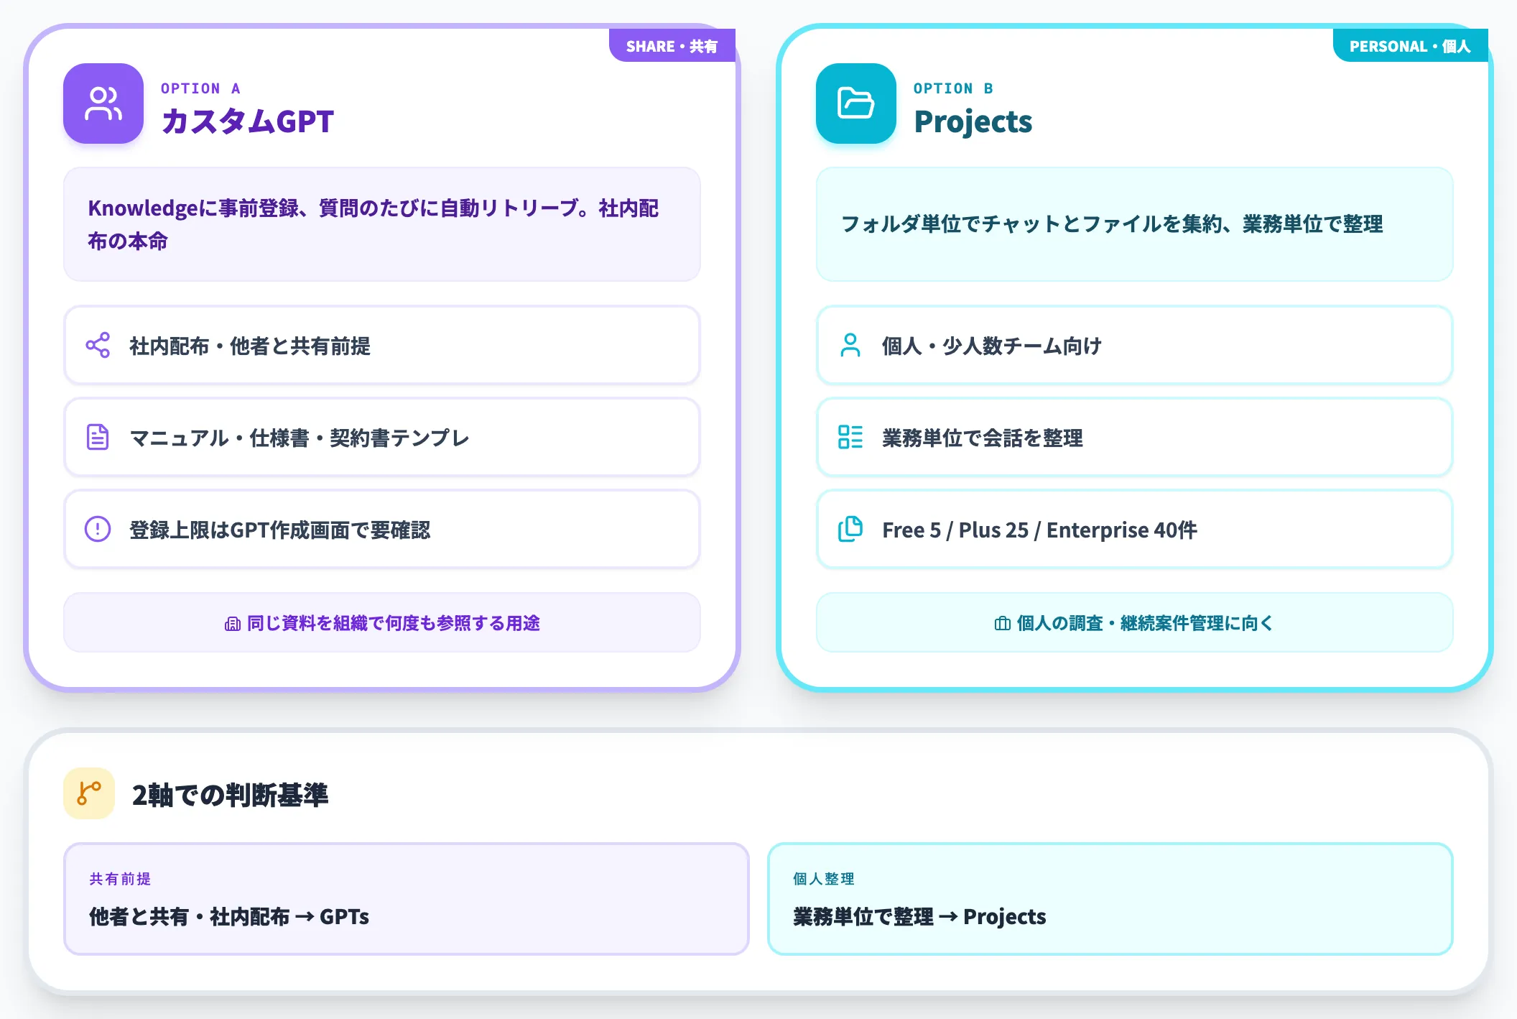
Task: Click the 個人整理 small label
Action: [824, 879]
